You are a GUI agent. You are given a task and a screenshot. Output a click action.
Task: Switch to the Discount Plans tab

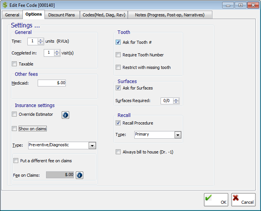coord(62,15)
